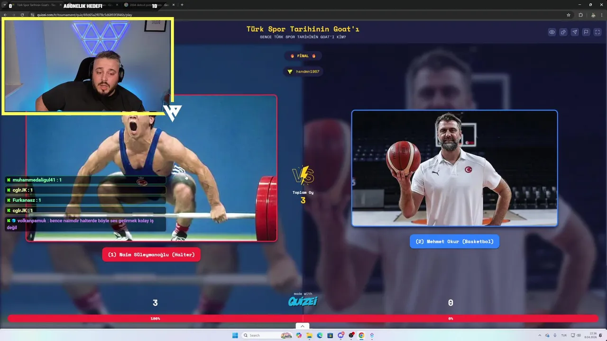Click chat message from muhammedaligul41
The image size is (607, 341).
point(85,180)
